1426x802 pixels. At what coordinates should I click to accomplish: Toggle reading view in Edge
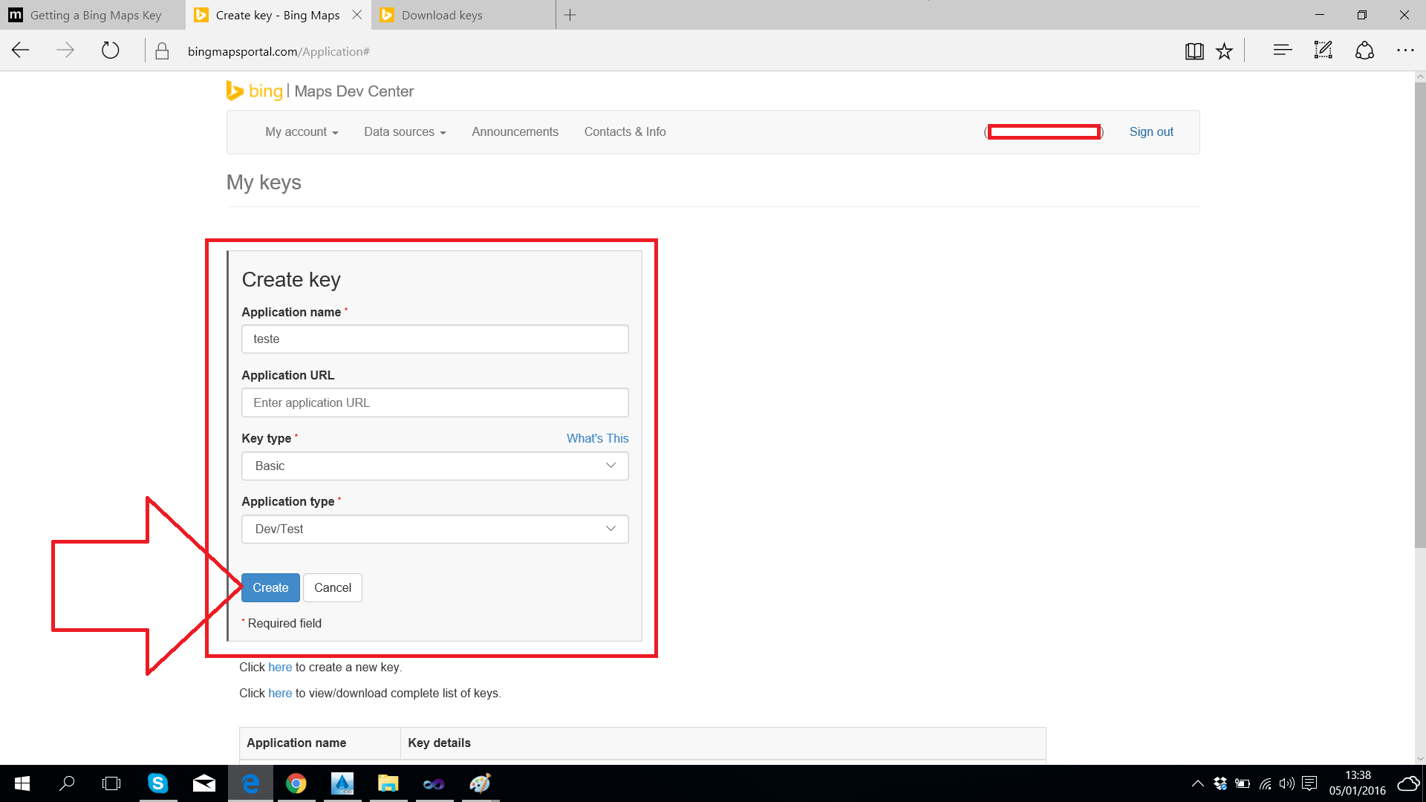click(x=1194, y=50)
